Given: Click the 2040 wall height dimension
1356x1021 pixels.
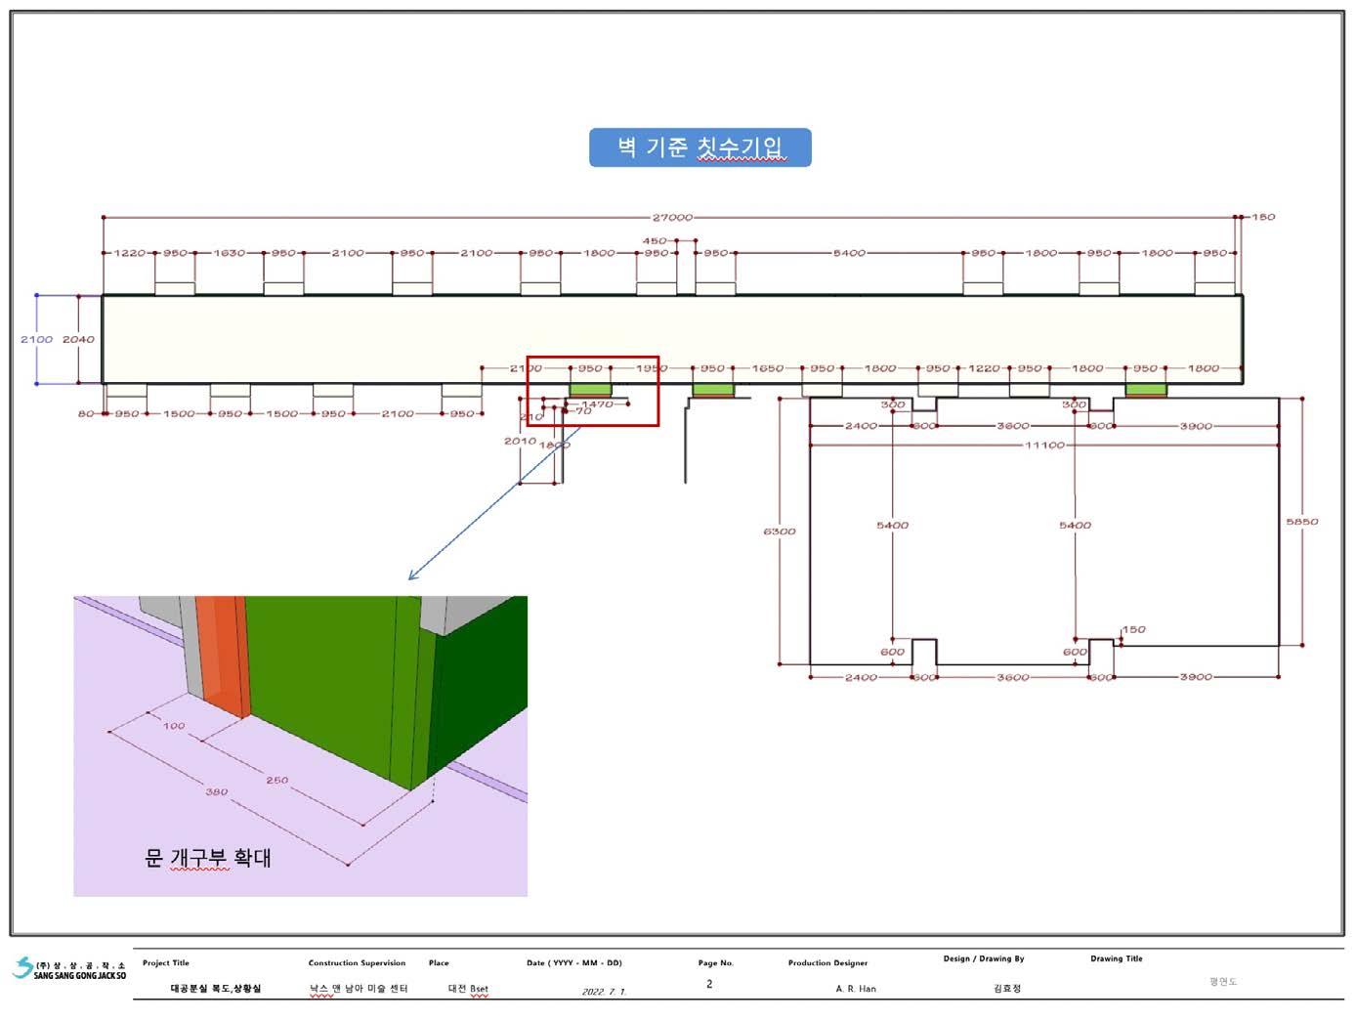Looking at the screenshot, I should coord(79,339).
